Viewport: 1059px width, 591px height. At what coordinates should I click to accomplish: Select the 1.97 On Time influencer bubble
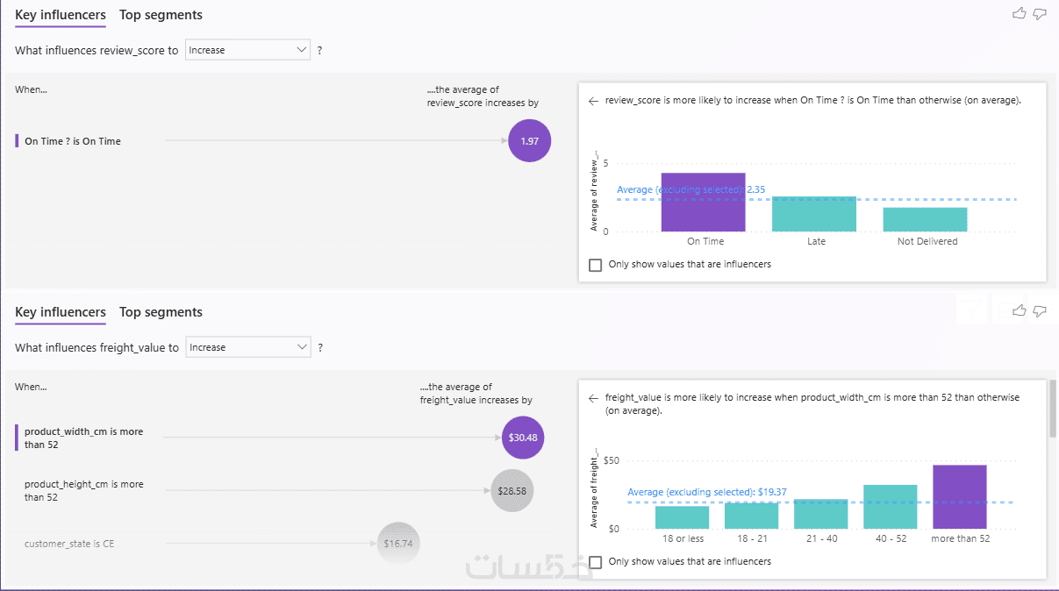529,141
